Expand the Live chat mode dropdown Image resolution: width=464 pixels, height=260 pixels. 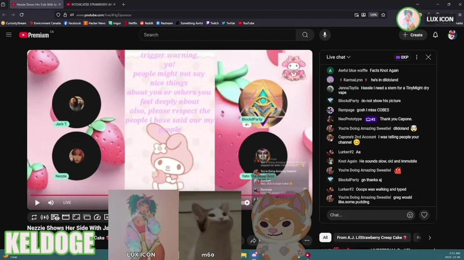click(x=339, y=57)
